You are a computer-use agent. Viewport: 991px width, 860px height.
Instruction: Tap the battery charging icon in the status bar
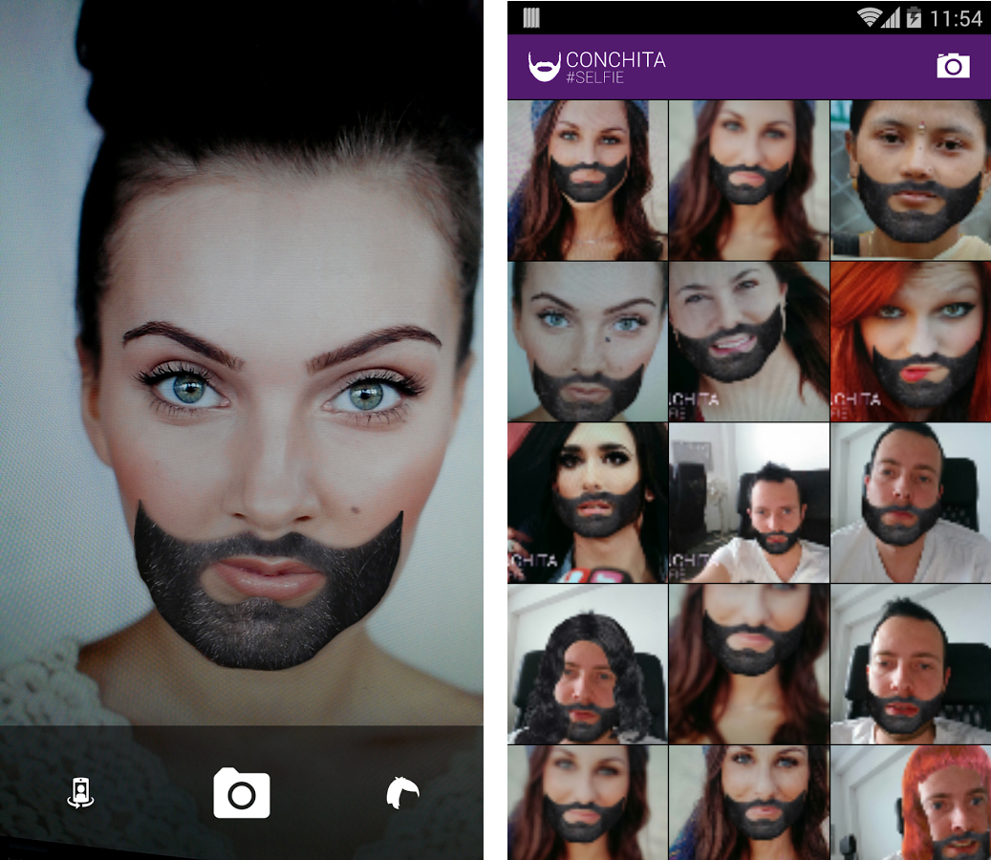[x=914, y=18]
